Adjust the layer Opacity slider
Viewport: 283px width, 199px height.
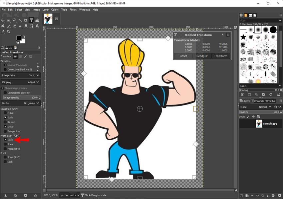260,112
